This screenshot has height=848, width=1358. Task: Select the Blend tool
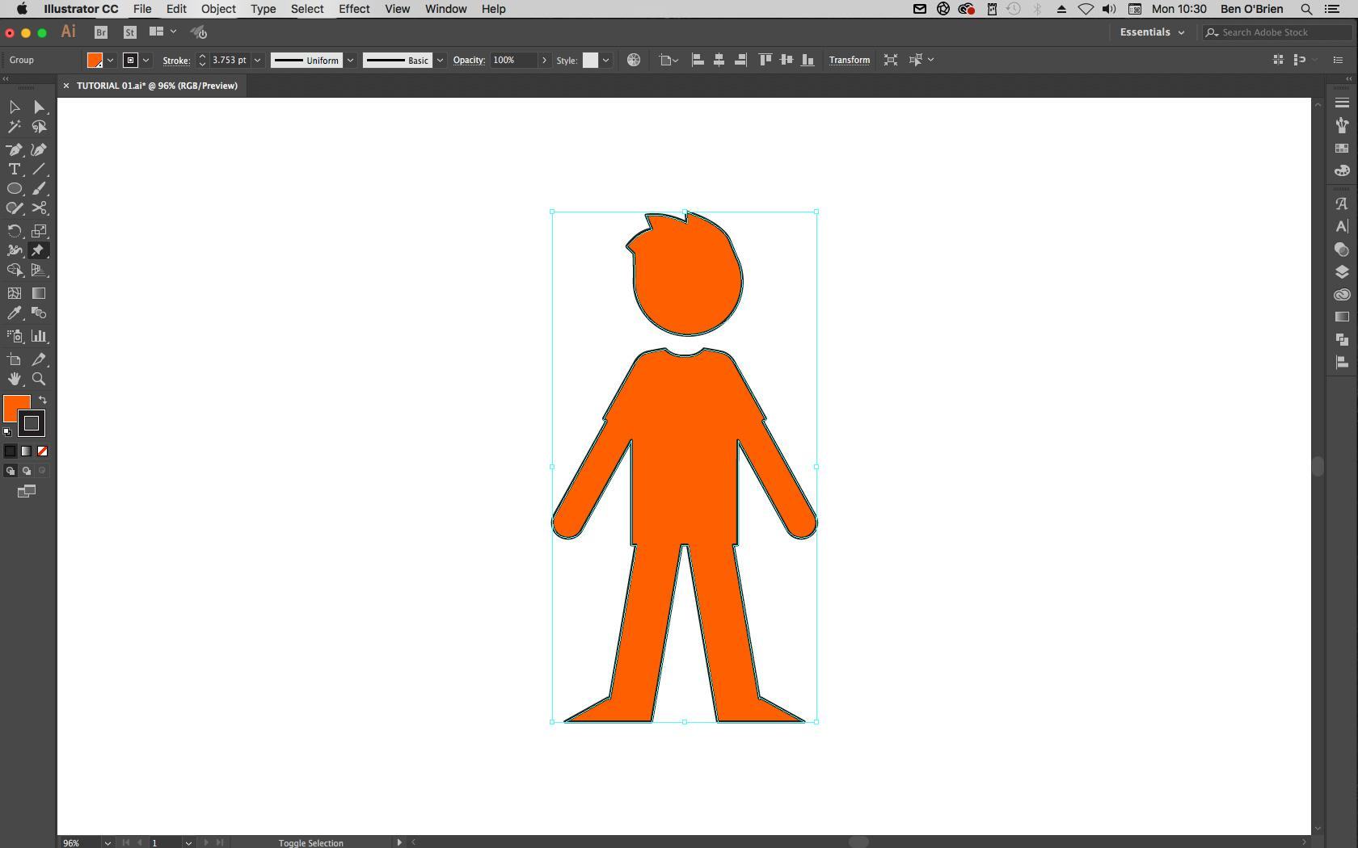pos(39,313)
